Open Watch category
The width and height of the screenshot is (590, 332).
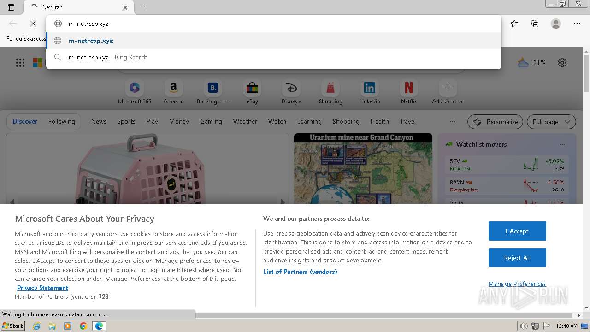[x=277, y=121]
